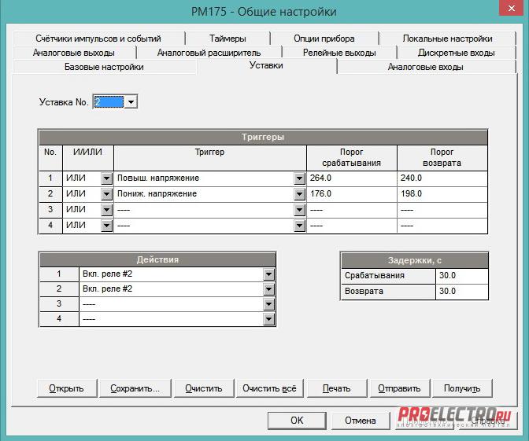Switch to Базовые настройки tab
529x441 pixels.
coord(104,67)
